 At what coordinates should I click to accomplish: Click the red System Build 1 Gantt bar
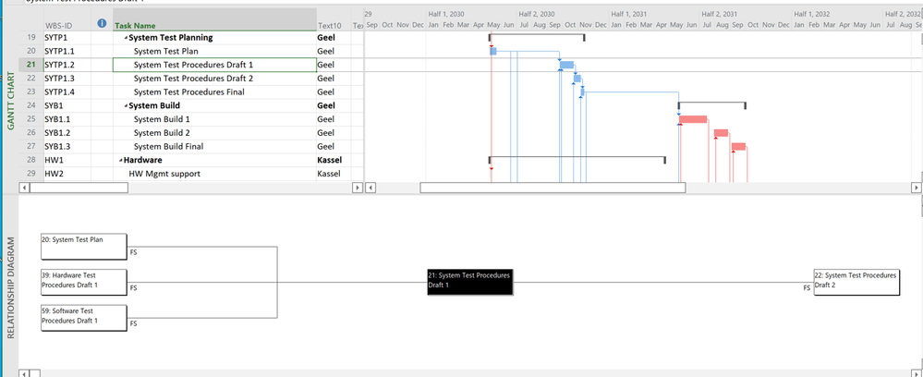pos(693,119)
